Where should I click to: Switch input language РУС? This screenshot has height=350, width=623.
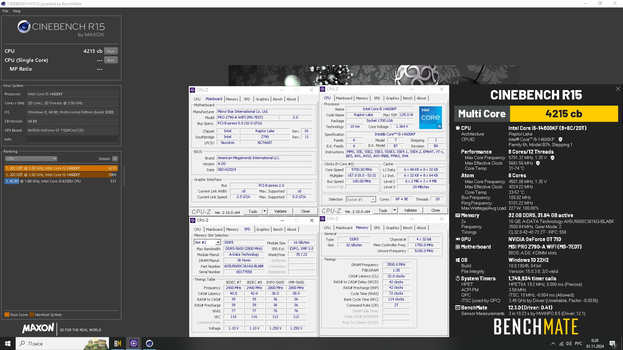pos(579,344)
